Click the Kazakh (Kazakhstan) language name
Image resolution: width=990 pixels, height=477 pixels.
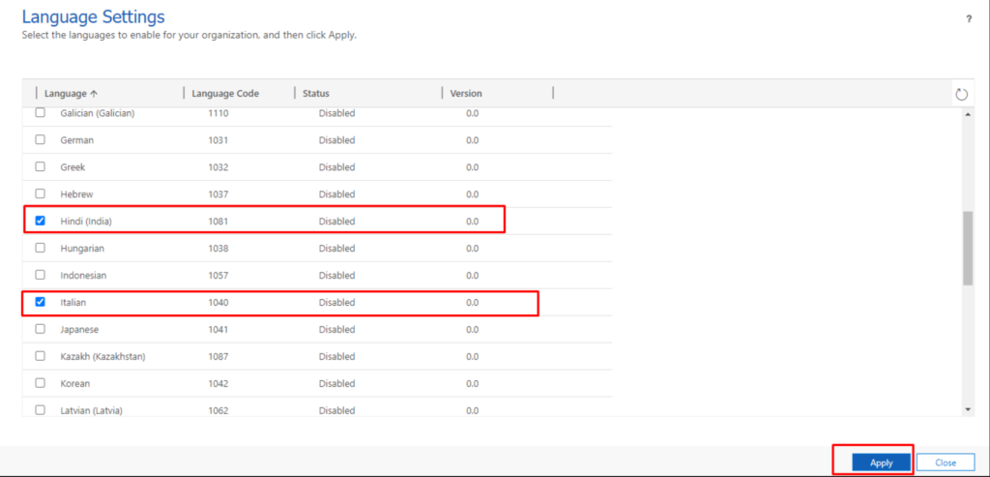tap(102, 356)
